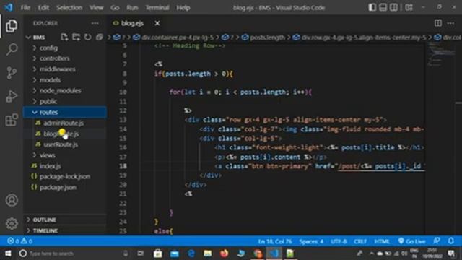Open Firefox from the taskbar
Viewport: 462px width, 260px height.
tap(225, 253)
